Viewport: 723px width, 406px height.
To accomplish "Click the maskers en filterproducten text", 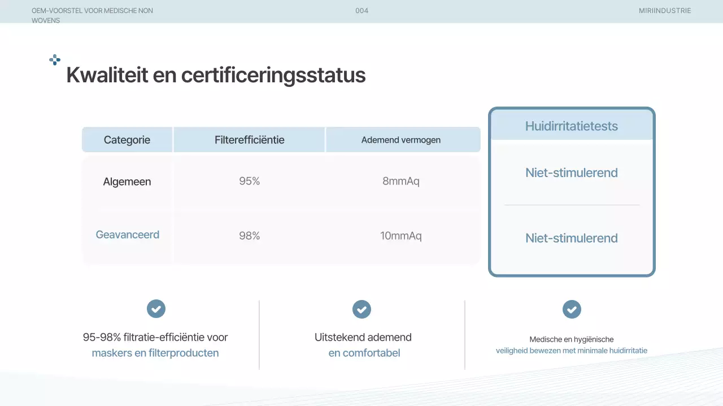I will click(155, 353).
